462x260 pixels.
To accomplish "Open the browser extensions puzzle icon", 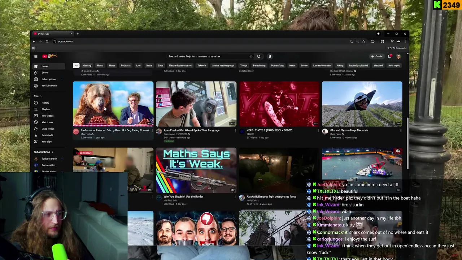I will (x=372, y=41).
